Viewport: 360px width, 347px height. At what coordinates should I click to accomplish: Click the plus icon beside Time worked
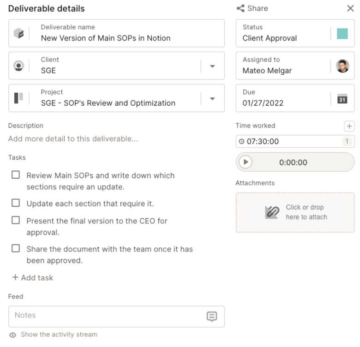click(349, 126)
